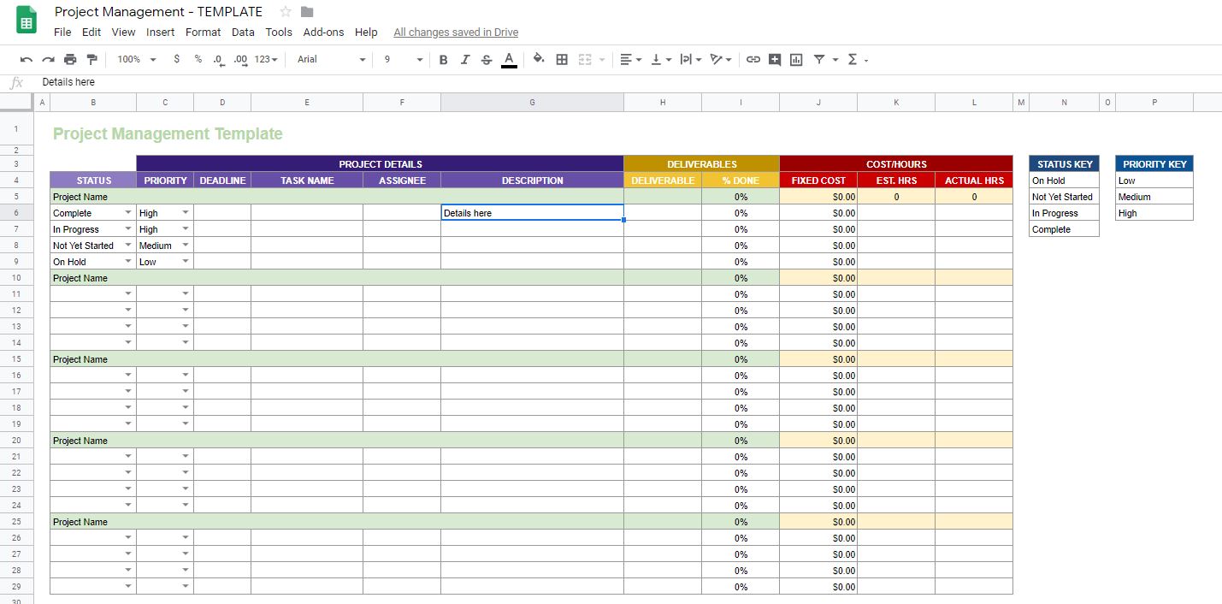
Task: Open status dropdown for In Progress row
Action: [128, 229]
